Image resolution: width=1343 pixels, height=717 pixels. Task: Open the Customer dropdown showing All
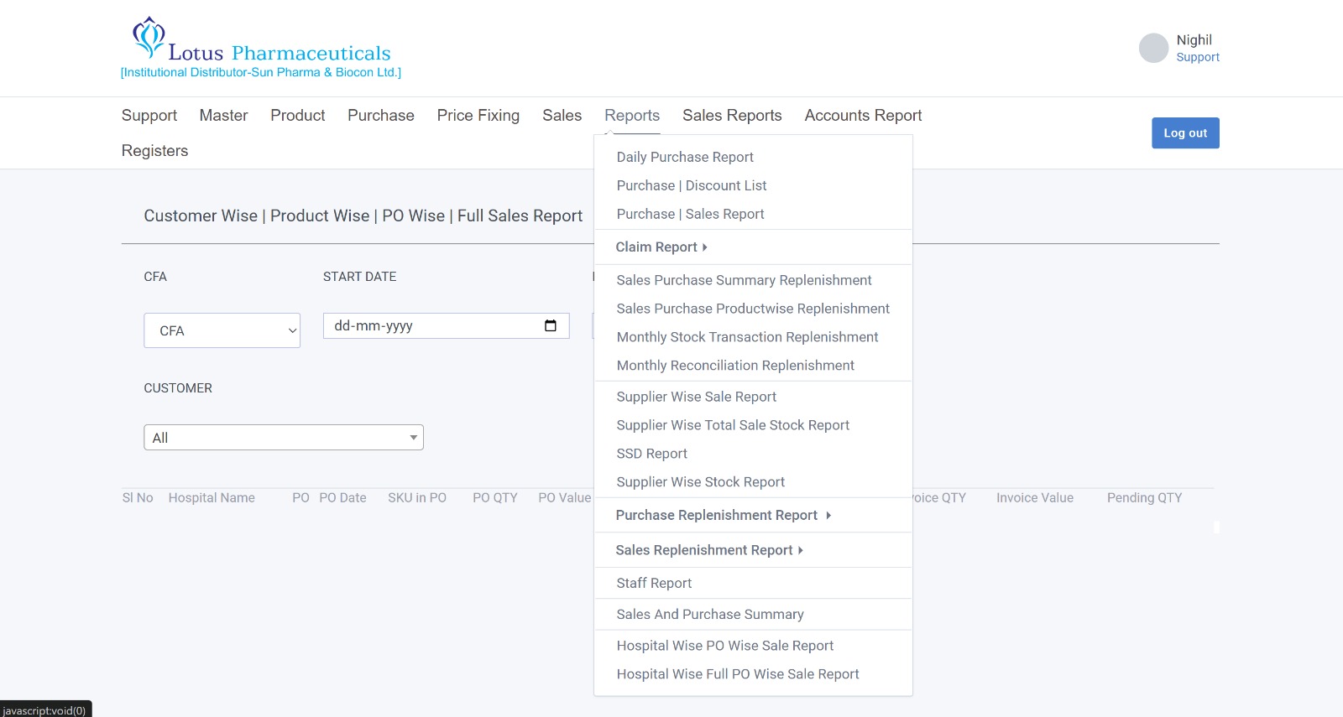283,438
